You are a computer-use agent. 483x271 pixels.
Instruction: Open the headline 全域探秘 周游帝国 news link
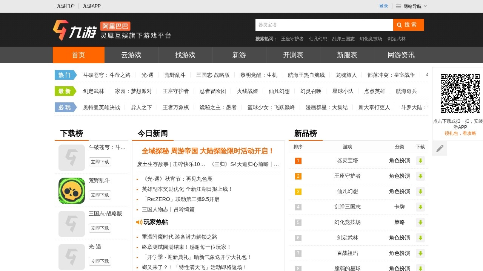pyautogui.click(x=208, y=151)
